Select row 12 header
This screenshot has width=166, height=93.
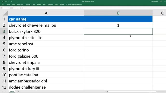4,87
